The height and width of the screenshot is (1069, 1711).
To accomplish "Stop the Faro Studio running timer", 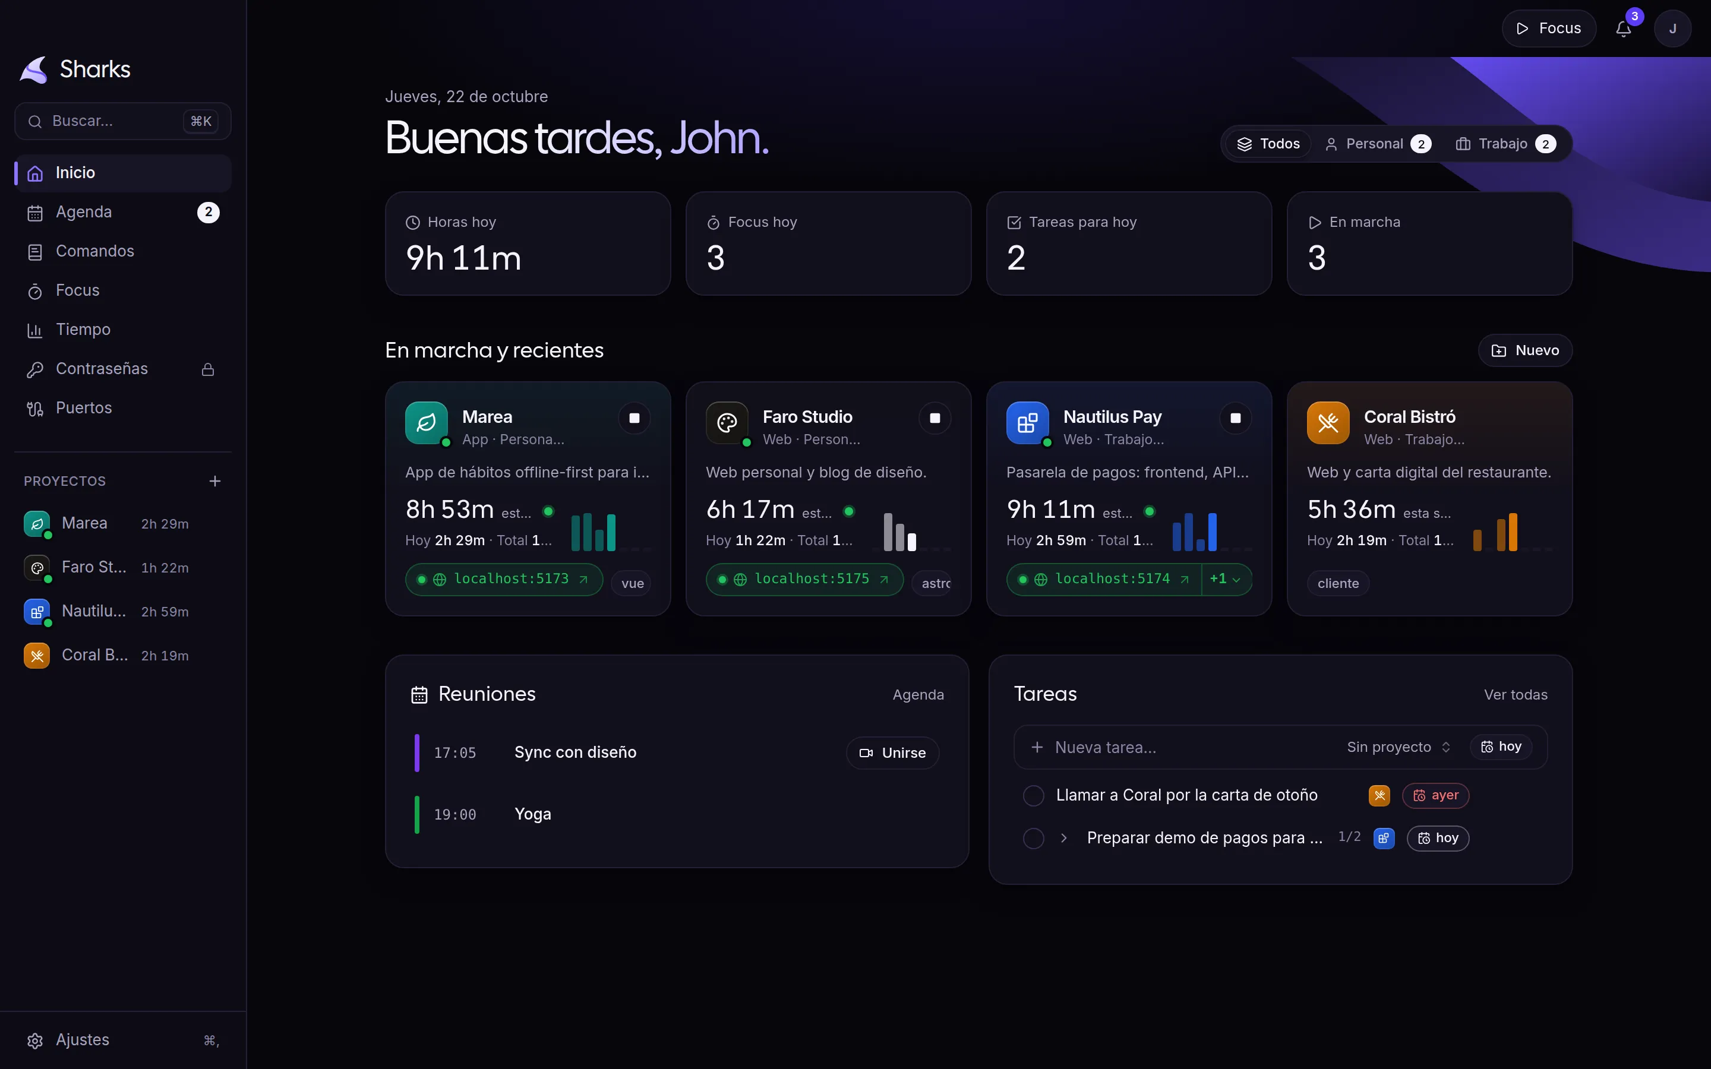I will [935, 418].
